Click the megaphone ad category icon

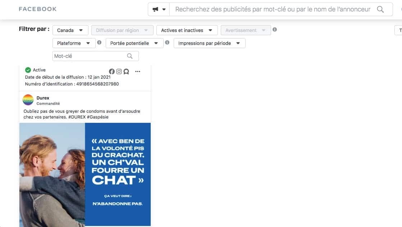(156, 9)
